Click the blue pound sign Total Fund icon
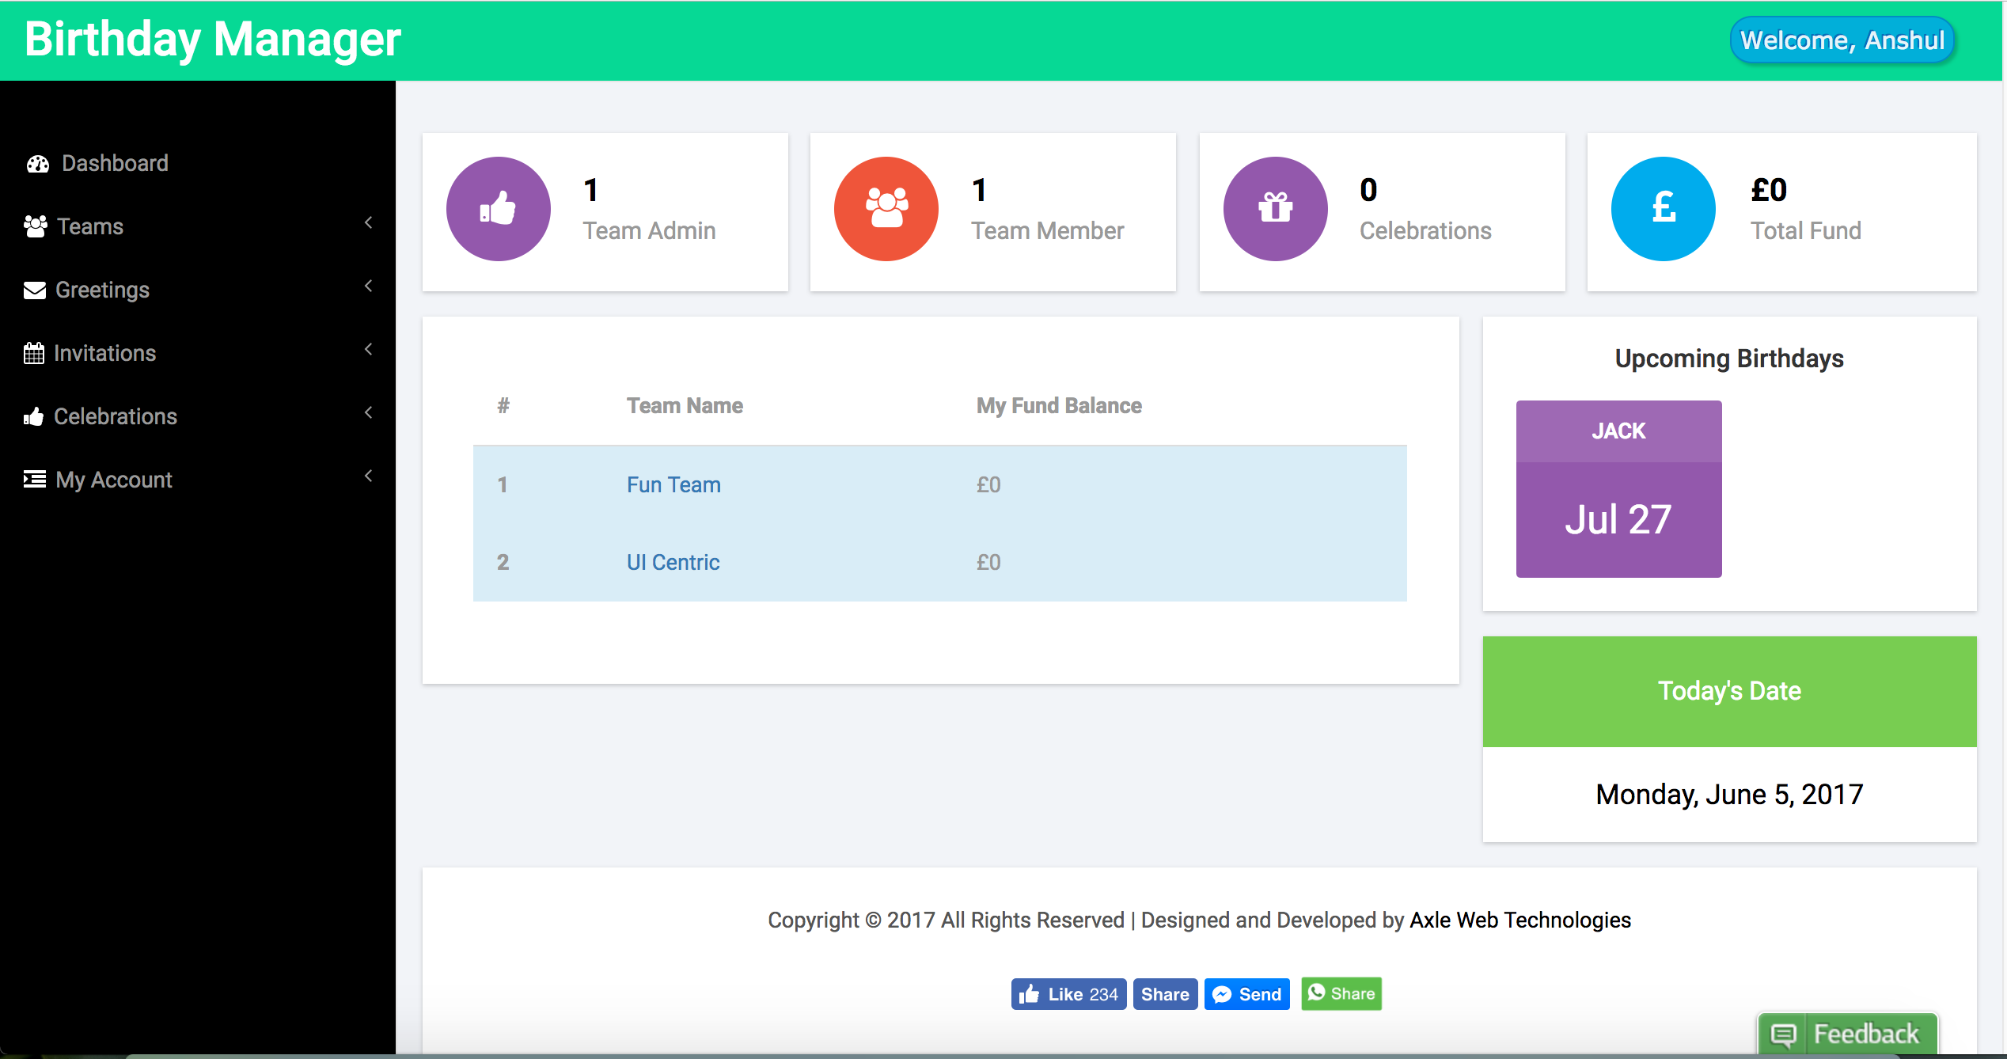The height and width of the screenshot is (1059, 2007). [1663, 209]
